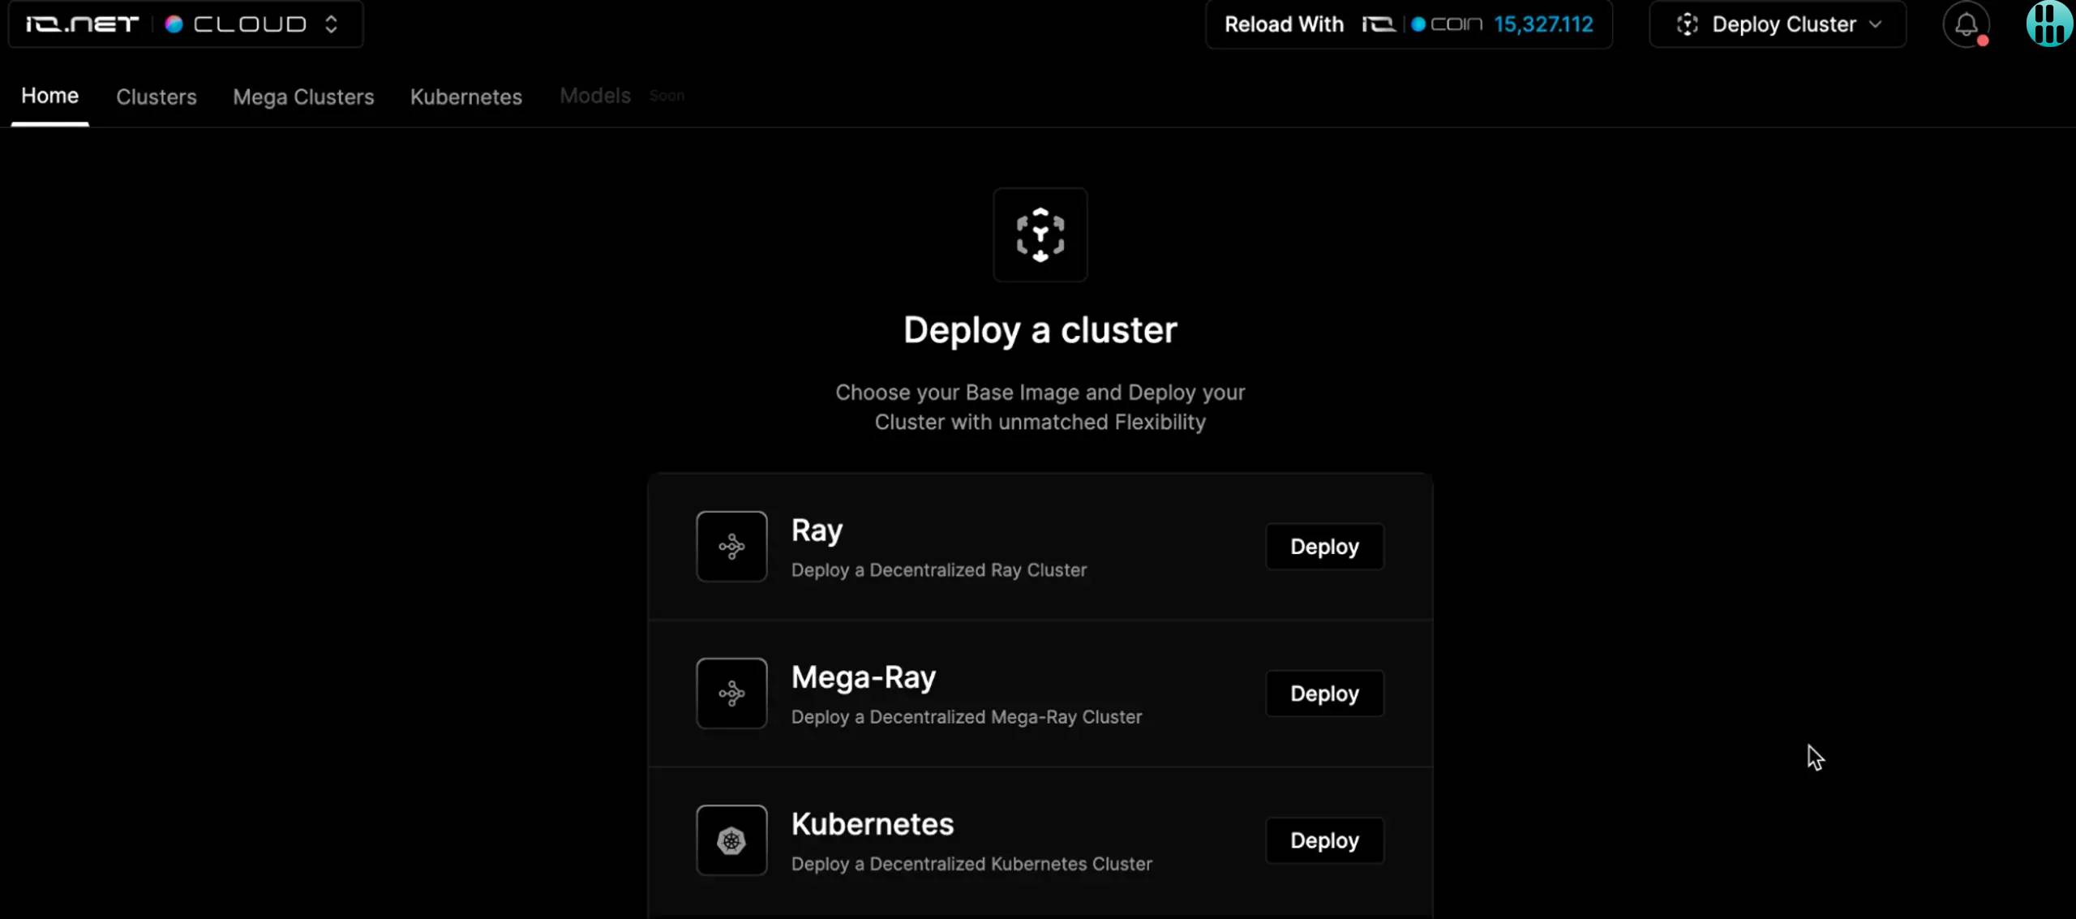Select the Mega Clusters tab

[x=303, y=97]
